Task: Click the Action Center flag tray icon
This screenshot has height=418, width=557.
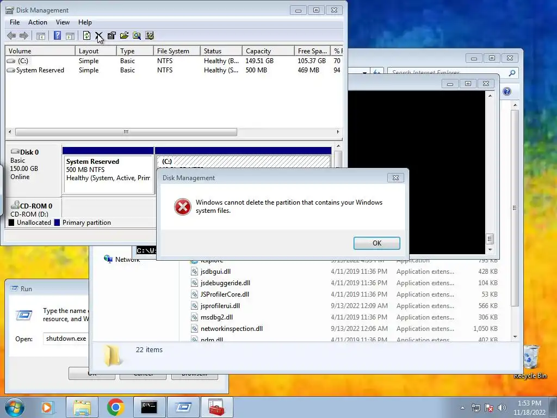Action: (x=489, y=408)
